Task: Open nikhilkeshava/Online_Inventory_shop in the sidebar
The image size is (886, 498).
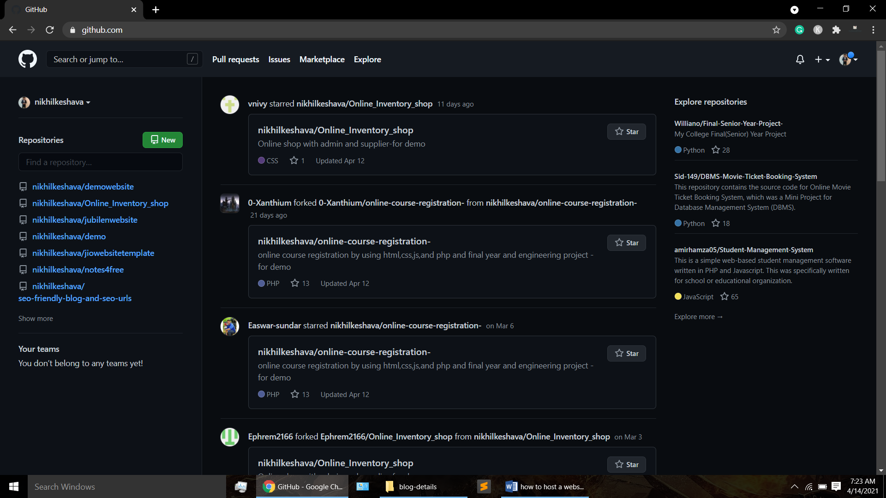Action: 100,203
